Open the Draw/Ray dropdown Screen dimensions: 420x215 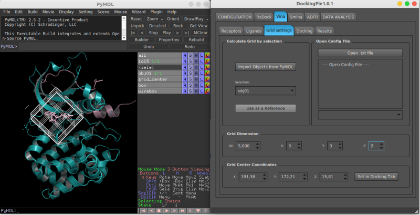(196, 18)
